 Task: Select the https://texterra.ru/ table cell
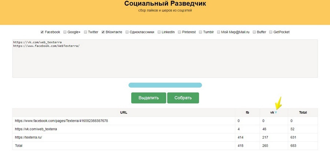pyautogui.click(x=124, y=137)
